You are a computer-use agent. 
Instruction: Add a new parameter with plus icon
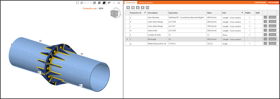tap(128, 8)
